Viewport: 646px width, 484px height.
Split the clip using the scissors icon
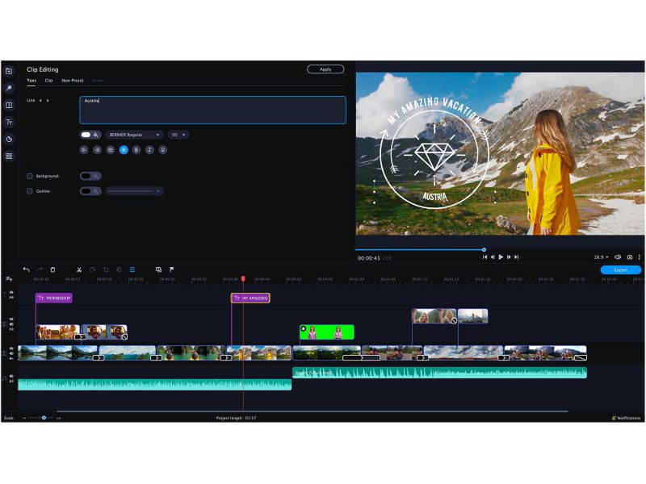pos(79,269)
